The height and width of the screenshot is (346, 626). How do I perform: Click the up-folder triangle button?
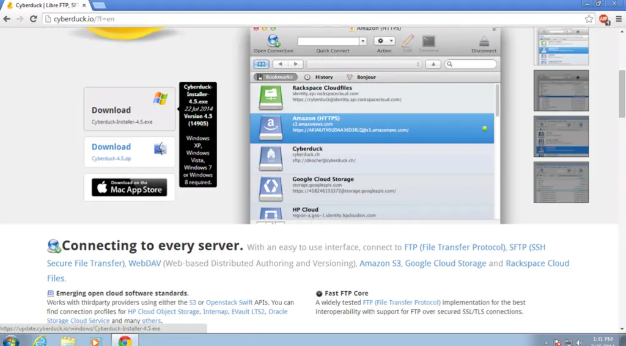[433, 64]
